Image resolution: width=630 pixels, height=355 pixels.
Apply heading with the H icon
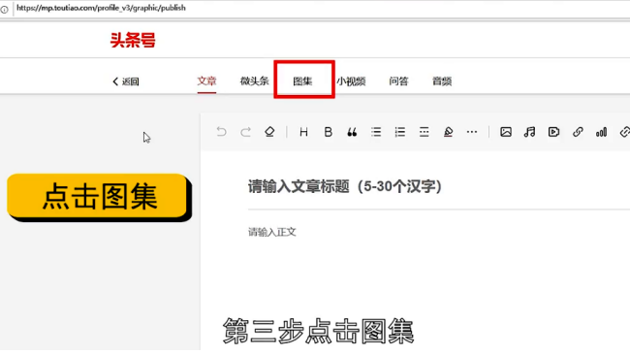[x=303, y=132]
